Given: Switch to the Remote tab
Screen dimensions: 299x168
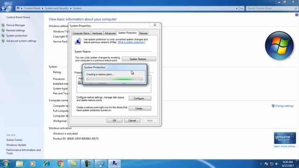Looking at the screenshot, I should (x=143, y=33).
